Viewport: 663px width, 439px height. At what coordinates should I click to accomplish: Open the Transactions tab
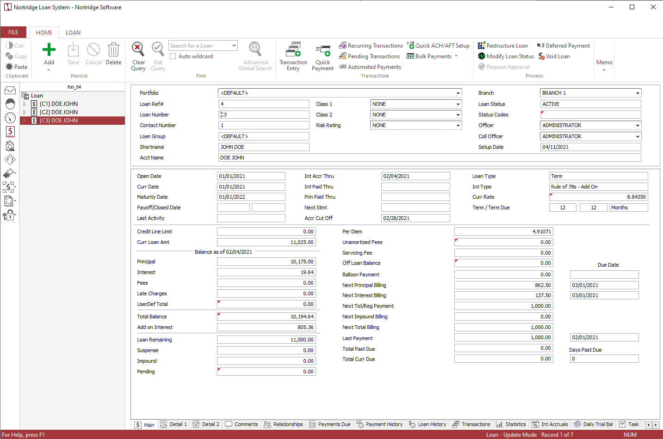pyautogui.click(x=471, y=424)
